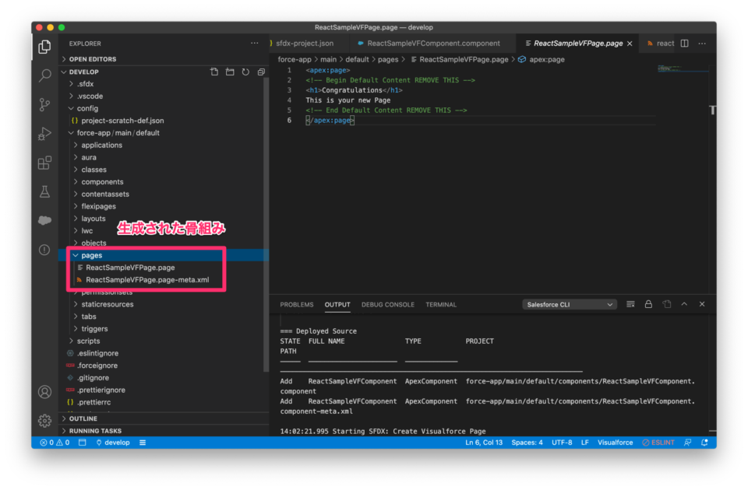The height and width of the screenshot is (490, 748).
Task: Open ReactSampleVFPage.page-meta.xml file
Action: (x=146, y=279)
